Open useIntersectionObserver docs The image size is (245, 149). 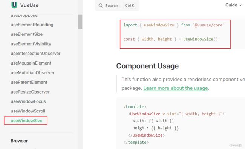click(35, 54)
